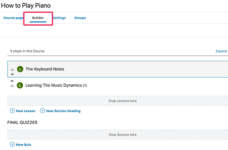Screen dimensions: 228x150
Task: Move The Keyboard Notes down with the chevron
Action: (x=12, y=74)
